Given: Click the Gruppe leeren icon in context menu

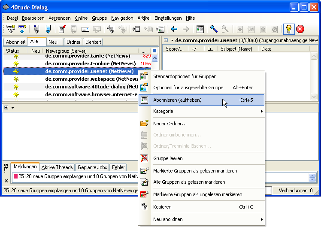Looking at the screenshot, I should [x=144, y=158].
